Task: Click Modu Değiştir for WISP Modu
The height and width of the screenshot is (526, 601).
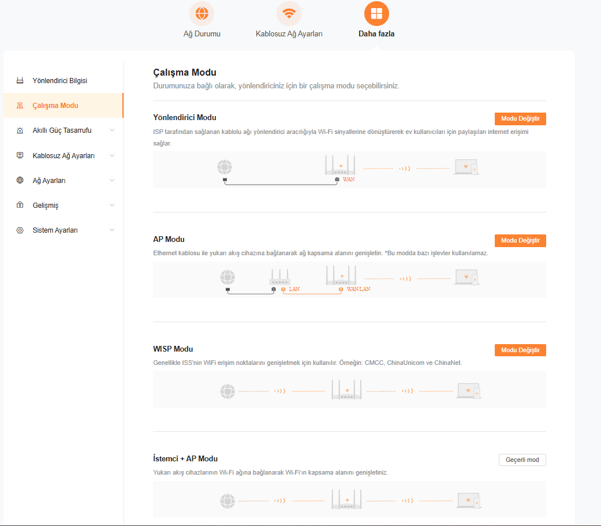Action: [520, 350]
